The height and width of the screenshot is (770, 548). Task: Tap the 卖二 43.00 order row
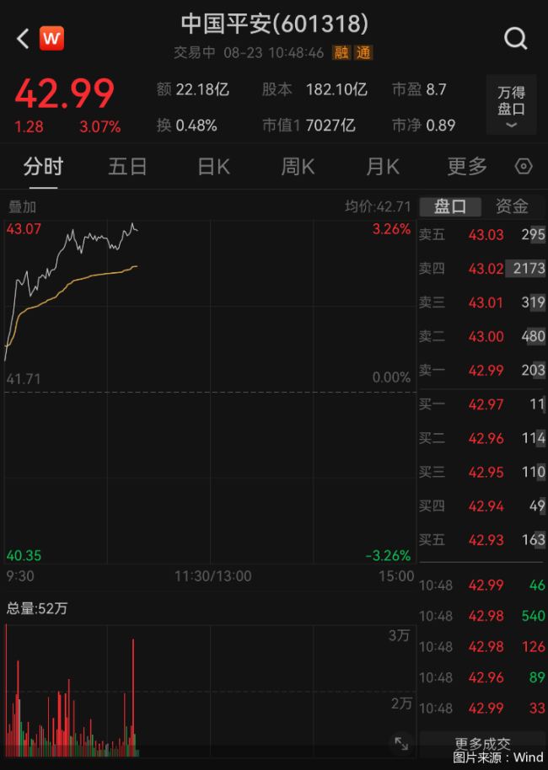click(482, 336)
